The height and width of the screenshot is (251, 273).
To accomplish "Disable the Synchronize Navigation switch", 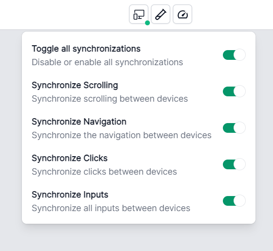I will tap(234, 128).
